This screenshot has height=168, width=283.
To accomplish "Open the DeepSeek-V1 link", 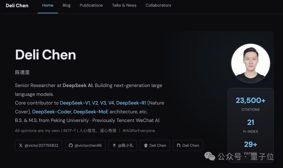I will pos(75,103).
